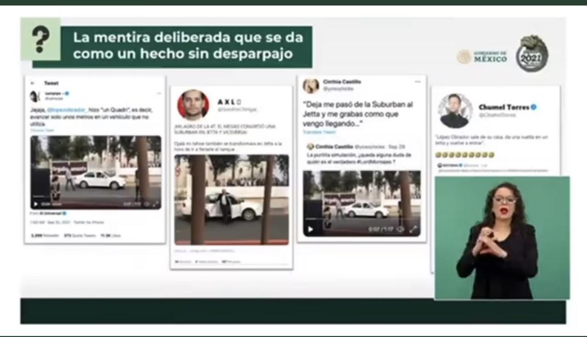Screen dimensions: 587x337
Task: Open settings gear on Cinthia Castillo's video
Action: (x=400, y=229)
